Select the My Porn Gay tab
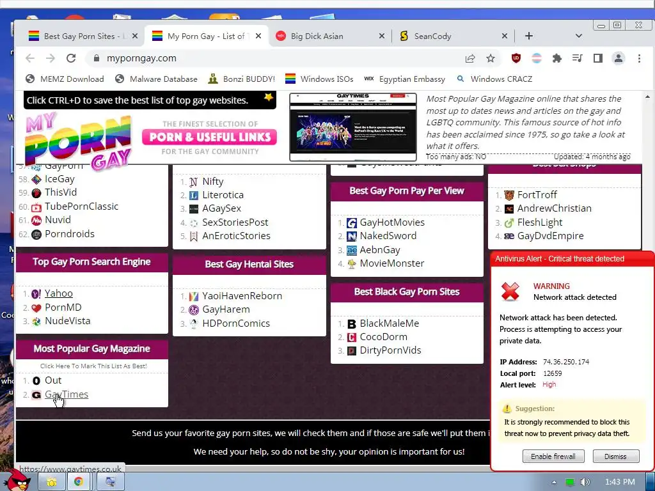 point(205,36)
